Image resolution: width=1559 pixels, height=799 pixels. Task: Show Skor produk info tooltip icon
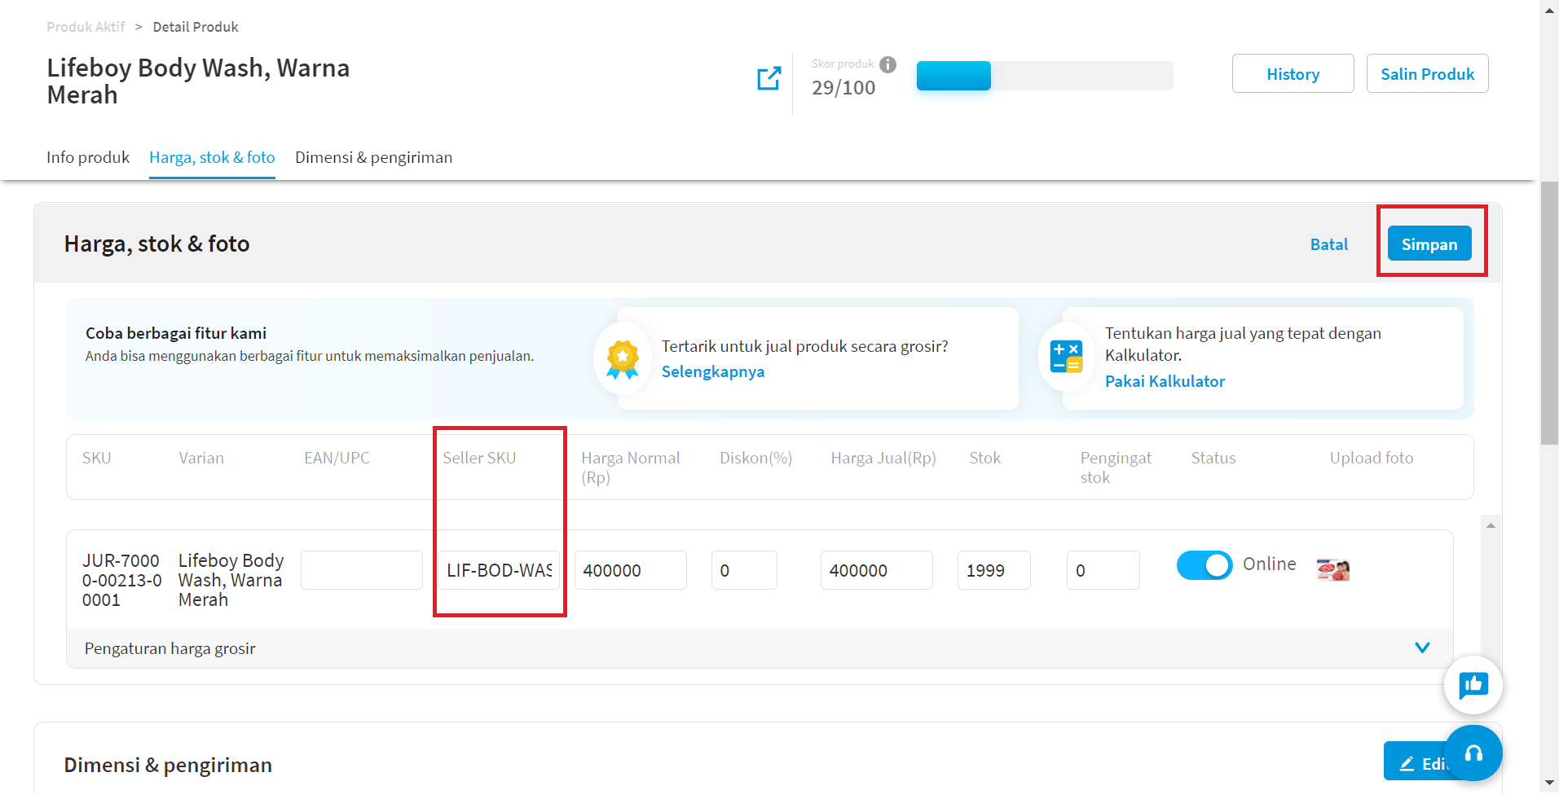tap(888, 64)
